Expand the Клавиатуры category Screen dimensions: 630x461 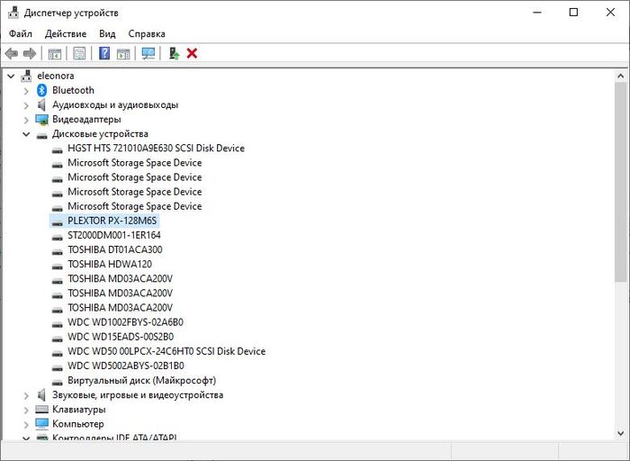point(26,410)
